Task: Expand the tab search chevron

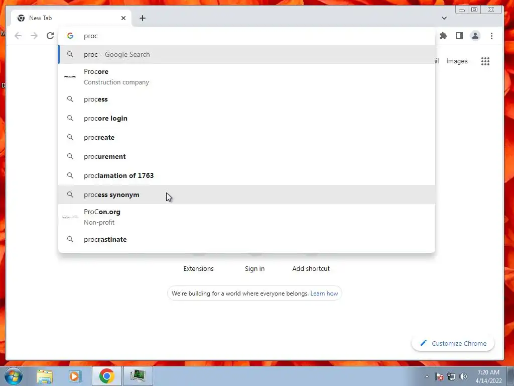Action: (444, 18)
